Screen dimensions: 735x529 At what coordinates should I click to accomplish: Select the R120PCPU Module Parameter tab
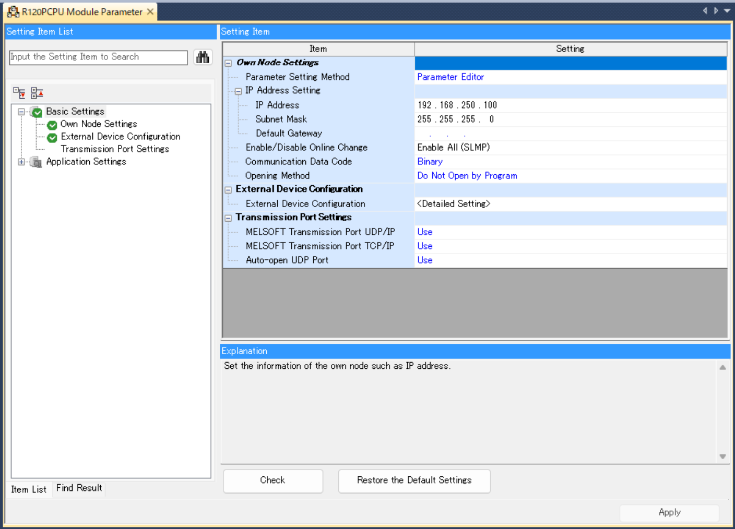tap(82, 11)
